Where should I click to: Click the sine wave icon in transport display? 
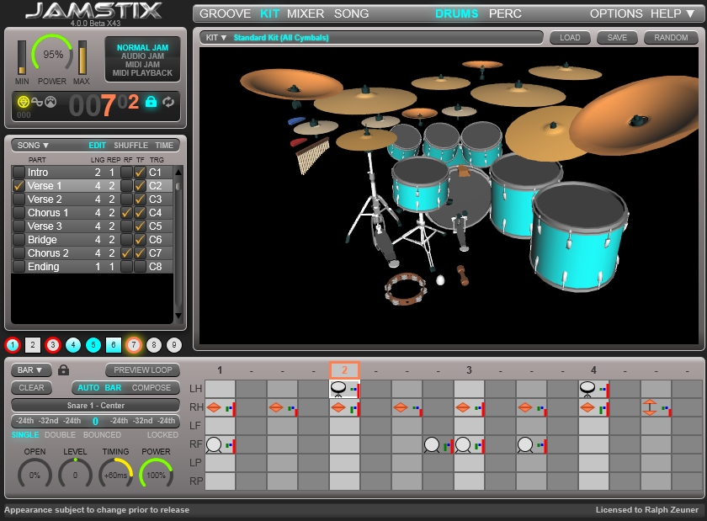36,102
